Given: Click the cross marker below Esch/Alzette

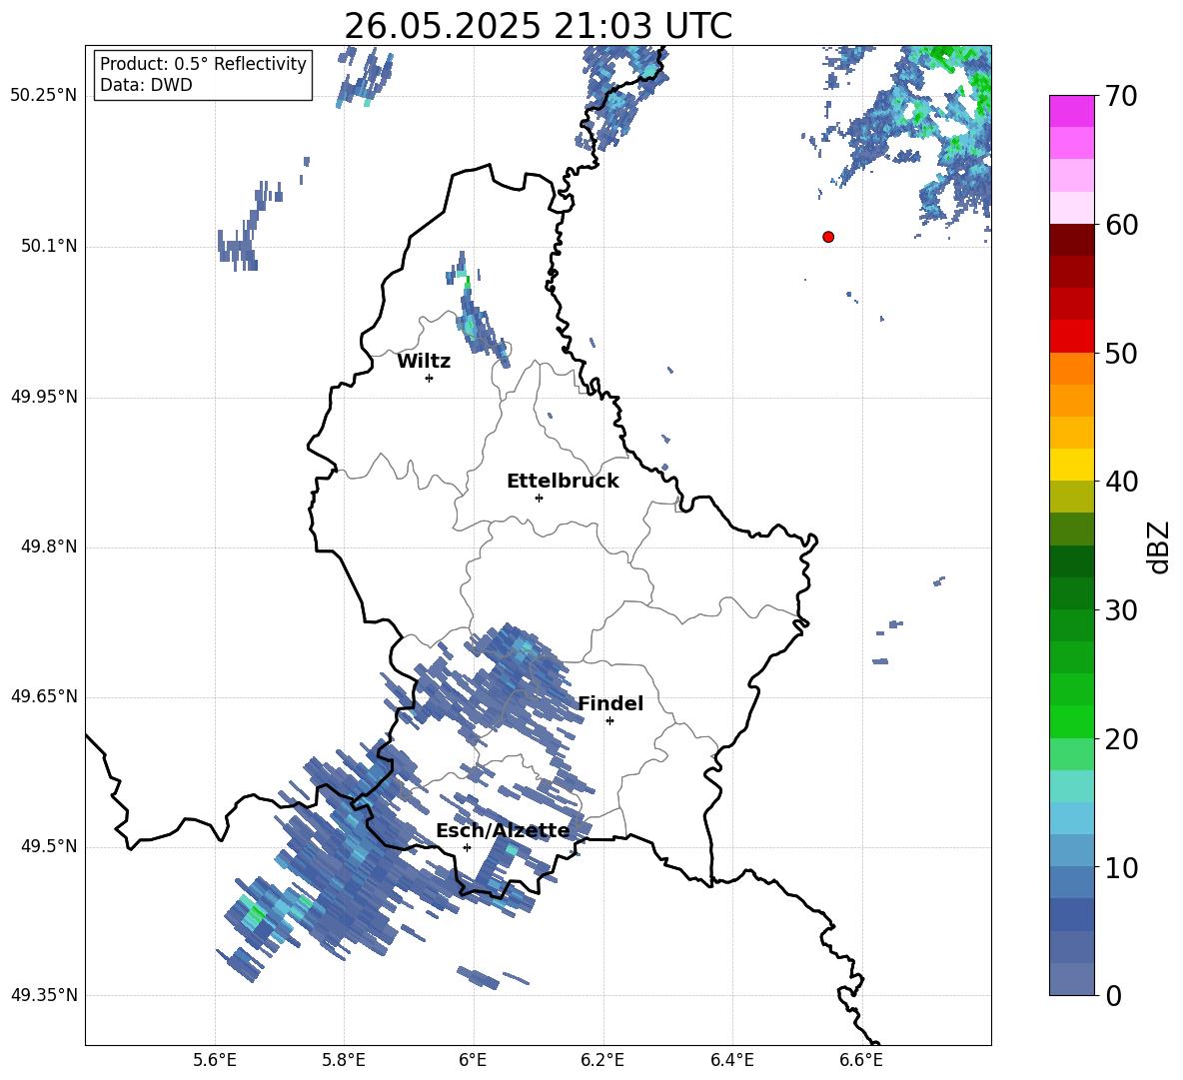Looking at the screenshot, I should [467, 847].
